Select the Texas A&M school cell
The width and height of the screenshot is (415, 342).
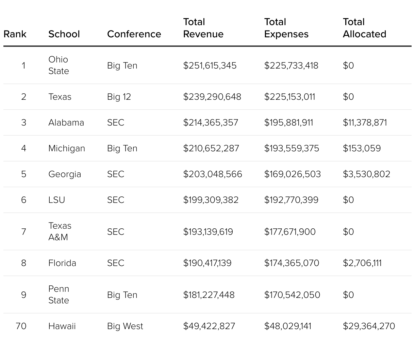point(60,231)
